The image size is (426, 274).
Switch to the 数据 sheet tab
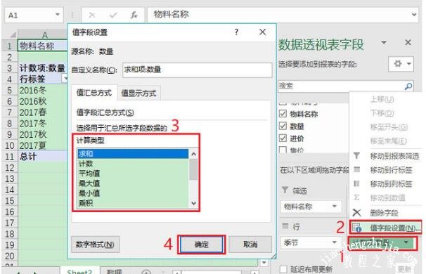115,271
